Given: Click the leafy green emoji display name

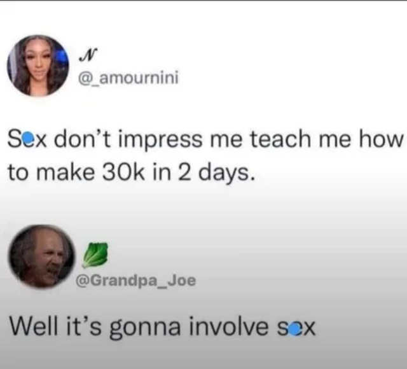Looking at the screenshot, I should 95,255.
